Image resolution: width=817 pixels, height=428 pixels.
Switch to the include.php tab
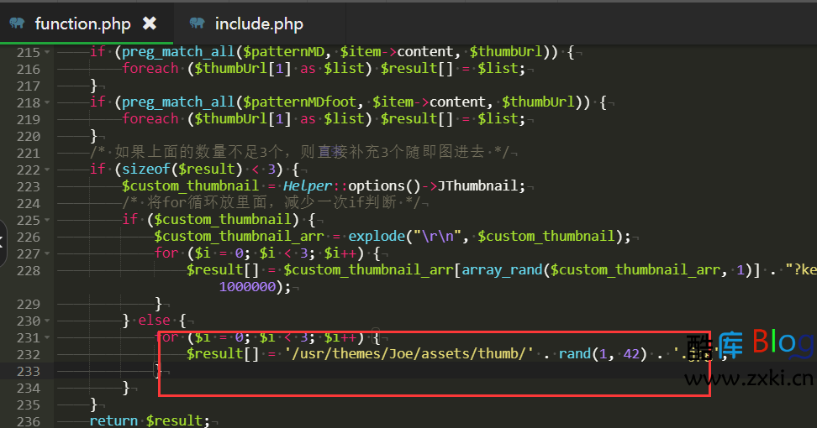click(x=259, y=23)
